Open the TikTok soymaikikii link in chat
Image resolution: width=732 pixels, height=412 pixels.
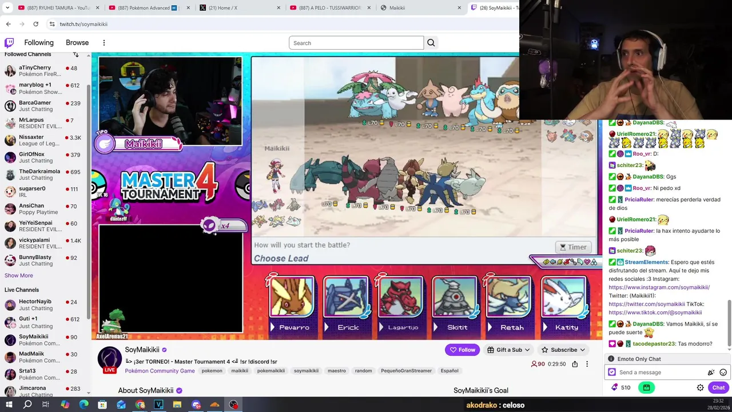pyautogui.click(x=655, y=312)
